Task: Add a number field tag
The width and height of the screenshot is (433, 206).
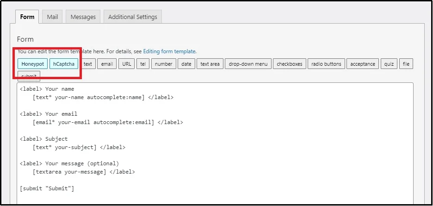Action: coord(163,64)
